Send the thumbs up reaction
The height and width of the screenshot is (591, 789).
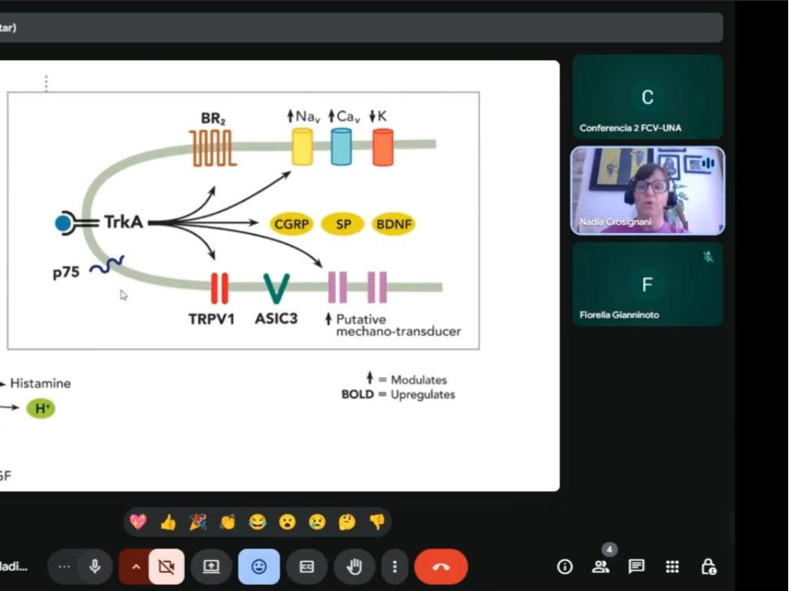[168, 523]
